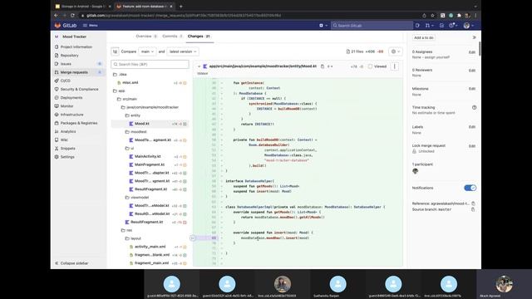The image size is (532, 299).
Task: Open the diff settings gear dropdown
Action: click(x=396, y=51)
